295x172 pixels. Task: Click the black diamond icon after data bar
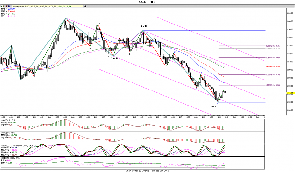click(x=85, y=6)
